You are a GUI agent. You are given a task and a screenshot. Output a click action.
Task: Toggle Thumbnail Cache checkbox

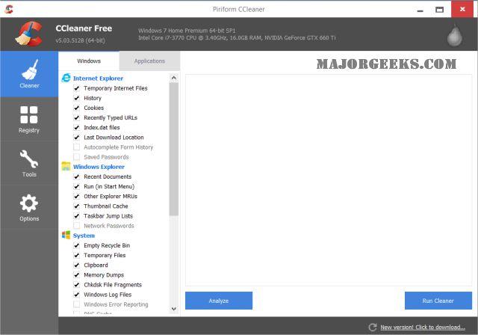tap(76, 206)
